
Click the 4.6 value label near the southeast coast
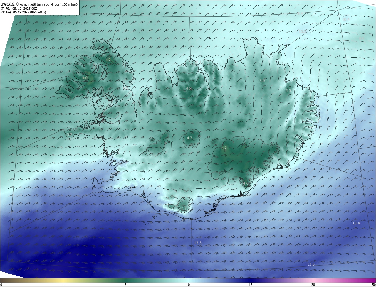(x=246, y=183)
